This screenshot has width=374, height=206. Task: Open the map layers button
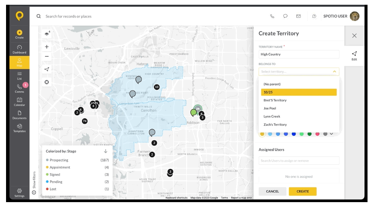47,34
